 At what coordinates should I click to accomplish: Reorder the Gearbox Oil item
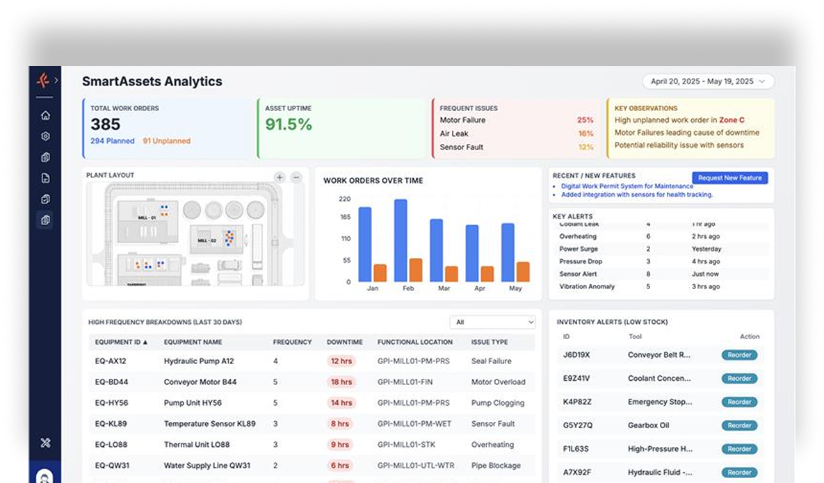click(739, 425)
